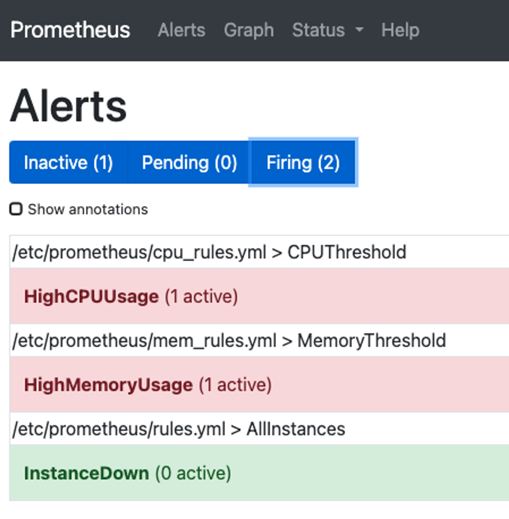Open the Help page
The image size is (509, 519).
click(x=400, y=30)
